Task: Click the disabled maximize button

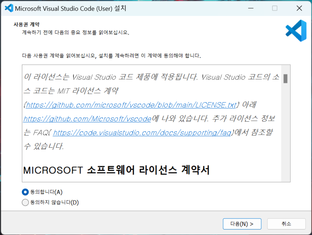Action: click(275, 8)
